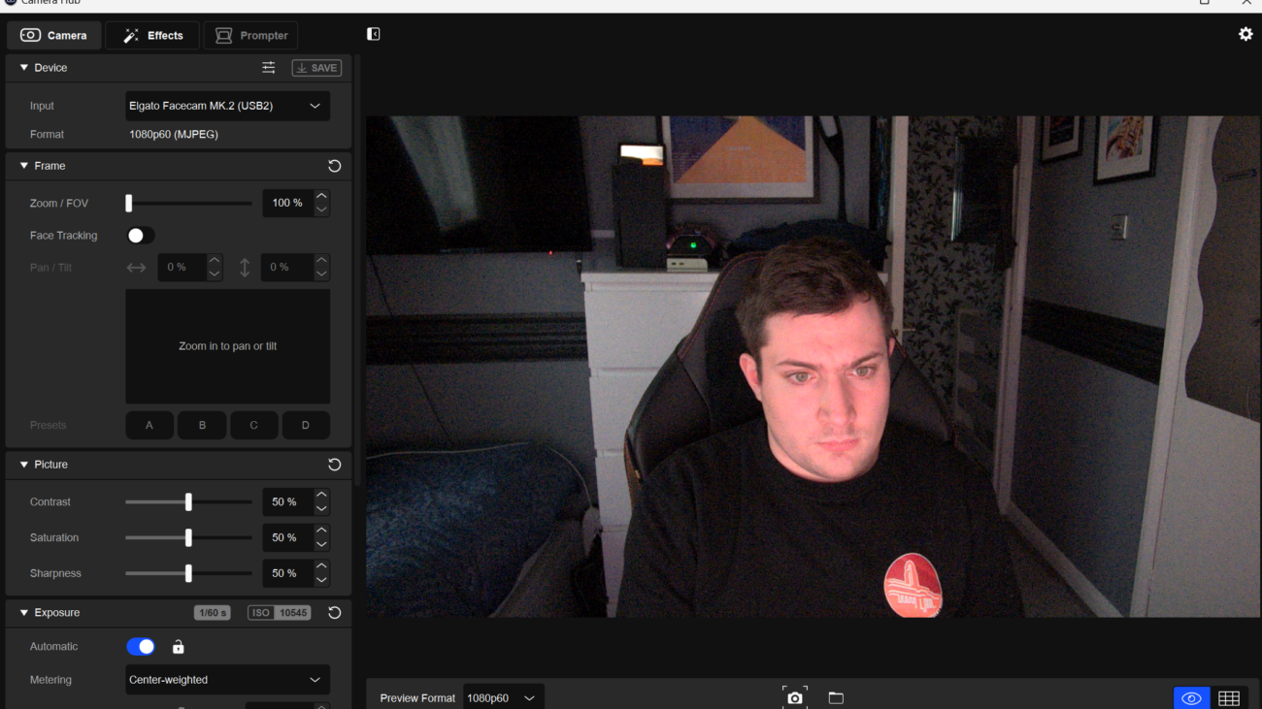Open the Prompter tab
The width and height of the screenshot is (1262, 709).
pos(250,35)
